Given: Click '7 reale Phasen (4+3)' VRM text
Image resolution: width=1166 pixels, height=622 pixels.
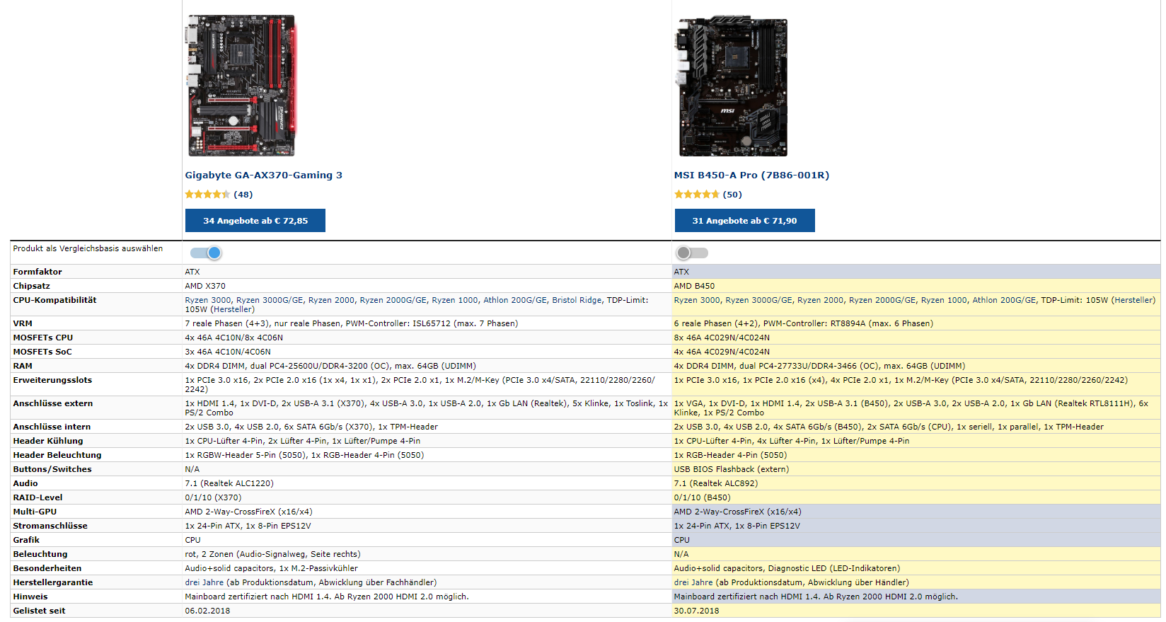Looking at the screenshot, I should point(227,323).
